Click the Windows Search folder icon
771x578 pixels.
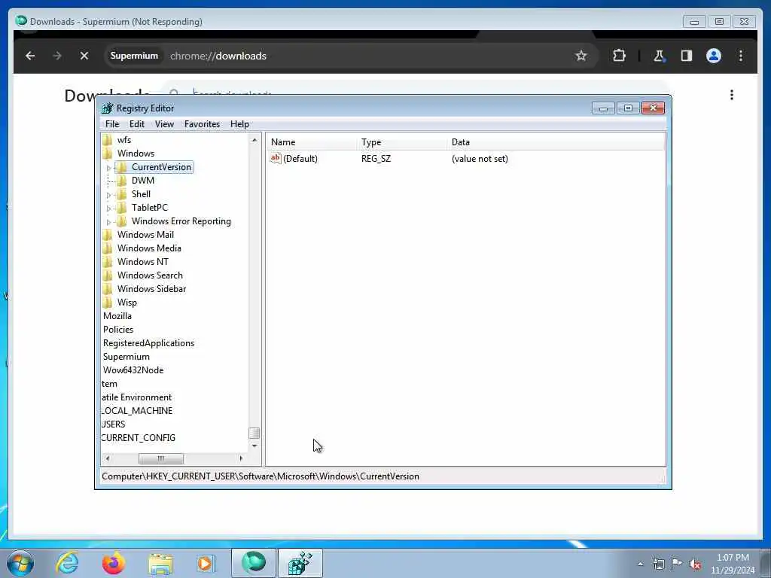[x=108, y=275]
